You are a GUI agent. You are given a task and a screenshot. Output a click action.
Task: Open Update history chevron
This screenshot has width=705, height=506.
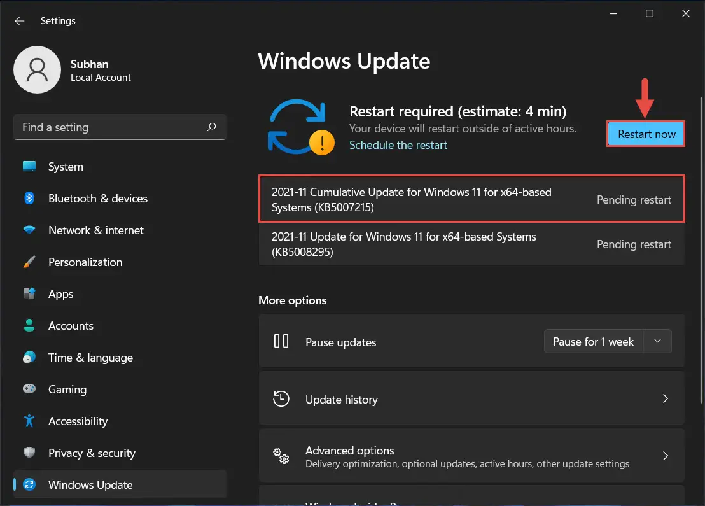(666, 398)
